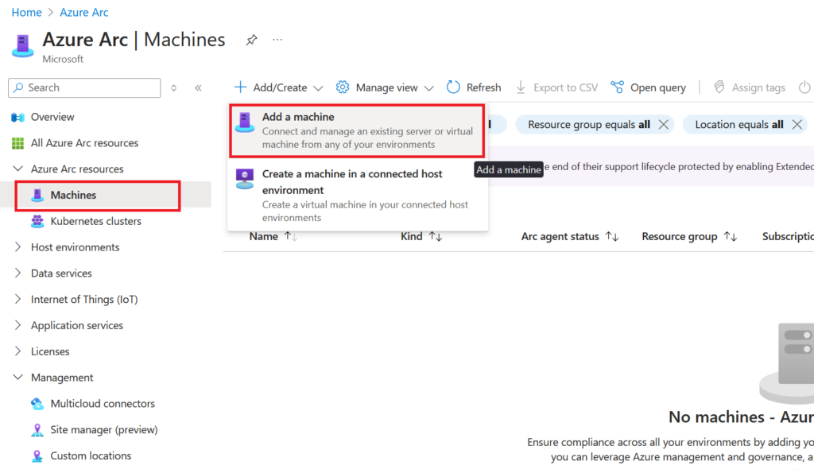Screen dimensions: 814x473
Task: Click the sidebar expand/collapse sort arrows
Action: [174, 87]
